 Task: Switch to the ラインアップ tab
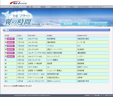(100, 24)
